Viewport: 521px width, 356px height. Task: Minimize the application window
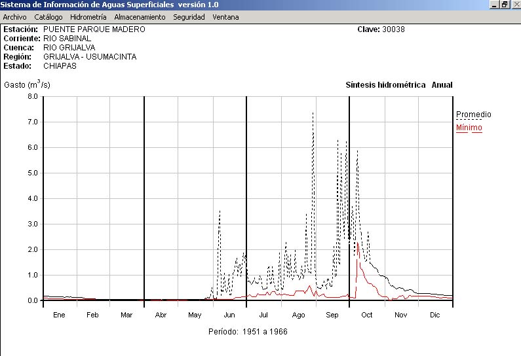[x=494, y=5]
